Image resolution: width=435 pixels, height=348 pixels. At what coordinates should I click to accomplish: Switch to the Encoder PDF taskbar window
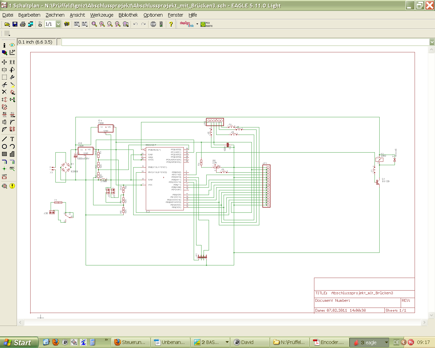[x=329, y=342]
